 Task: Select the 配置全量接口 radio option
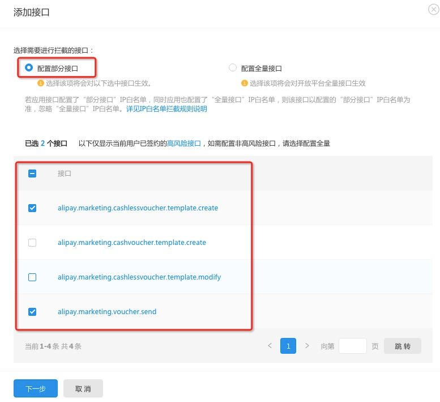(x=233, y=67)
